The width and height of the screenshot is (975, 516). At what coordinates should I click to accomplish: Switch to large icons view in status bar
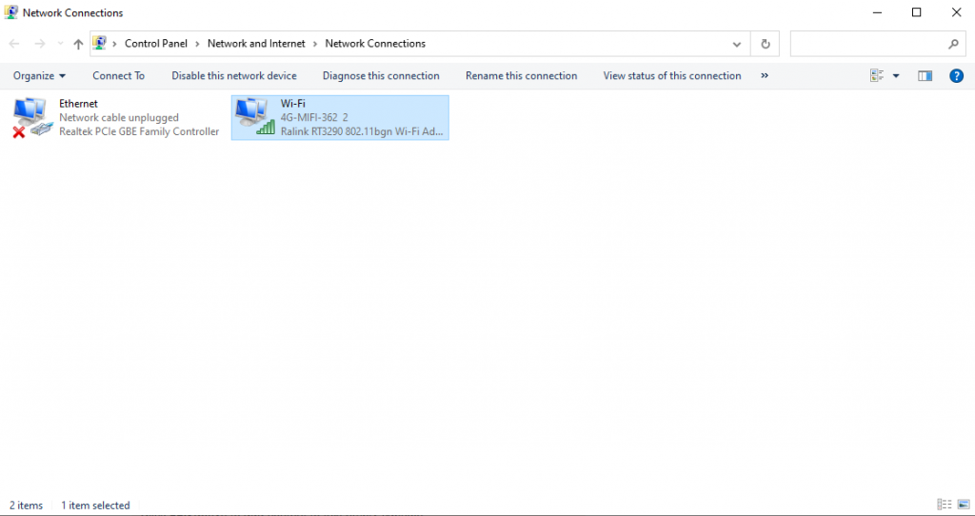[964, 505]
